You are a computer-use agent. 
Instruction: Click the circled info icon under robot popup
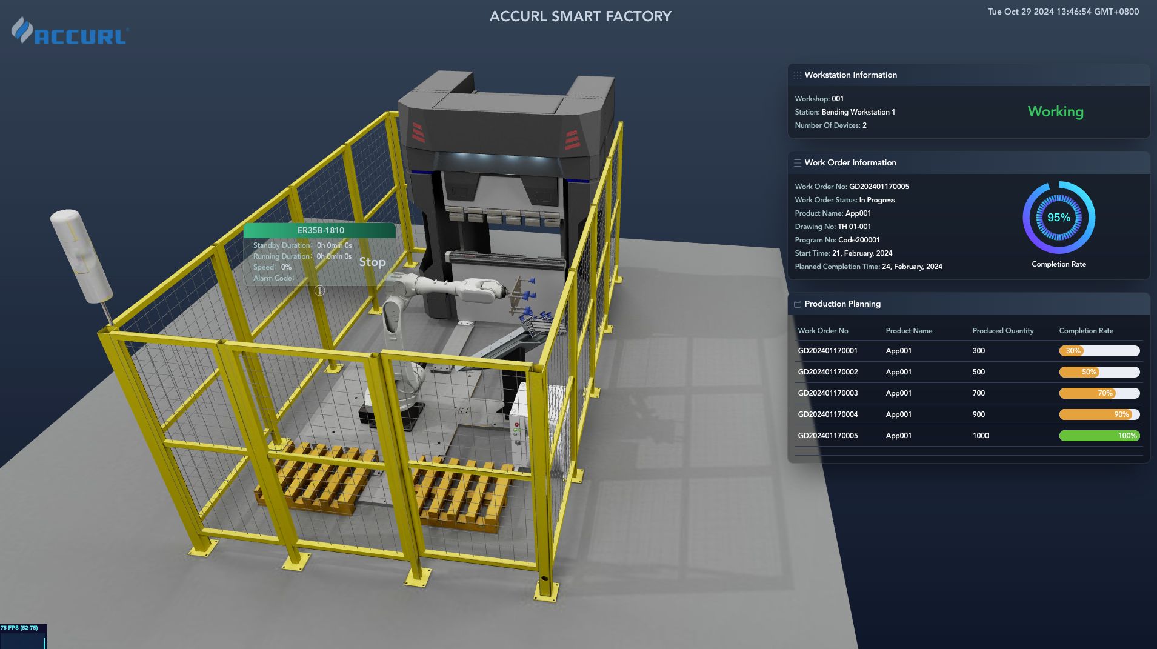coord(319,291)
